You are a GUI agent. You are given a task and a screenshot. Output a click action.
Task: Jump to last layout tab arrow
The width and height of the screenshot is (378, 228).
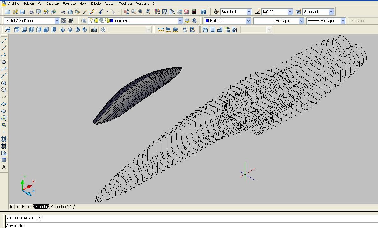(29, 207)
